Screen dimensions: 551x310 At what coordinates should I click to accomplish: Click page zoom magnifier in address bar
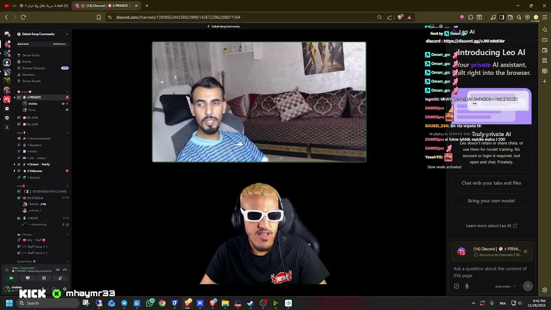click(379, 17)
